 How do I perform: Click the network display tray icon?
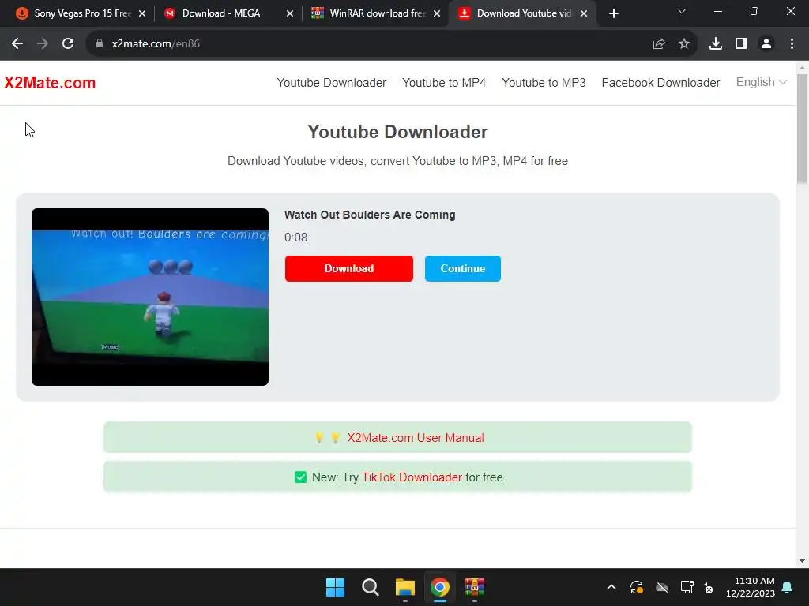tap(687, 587)
